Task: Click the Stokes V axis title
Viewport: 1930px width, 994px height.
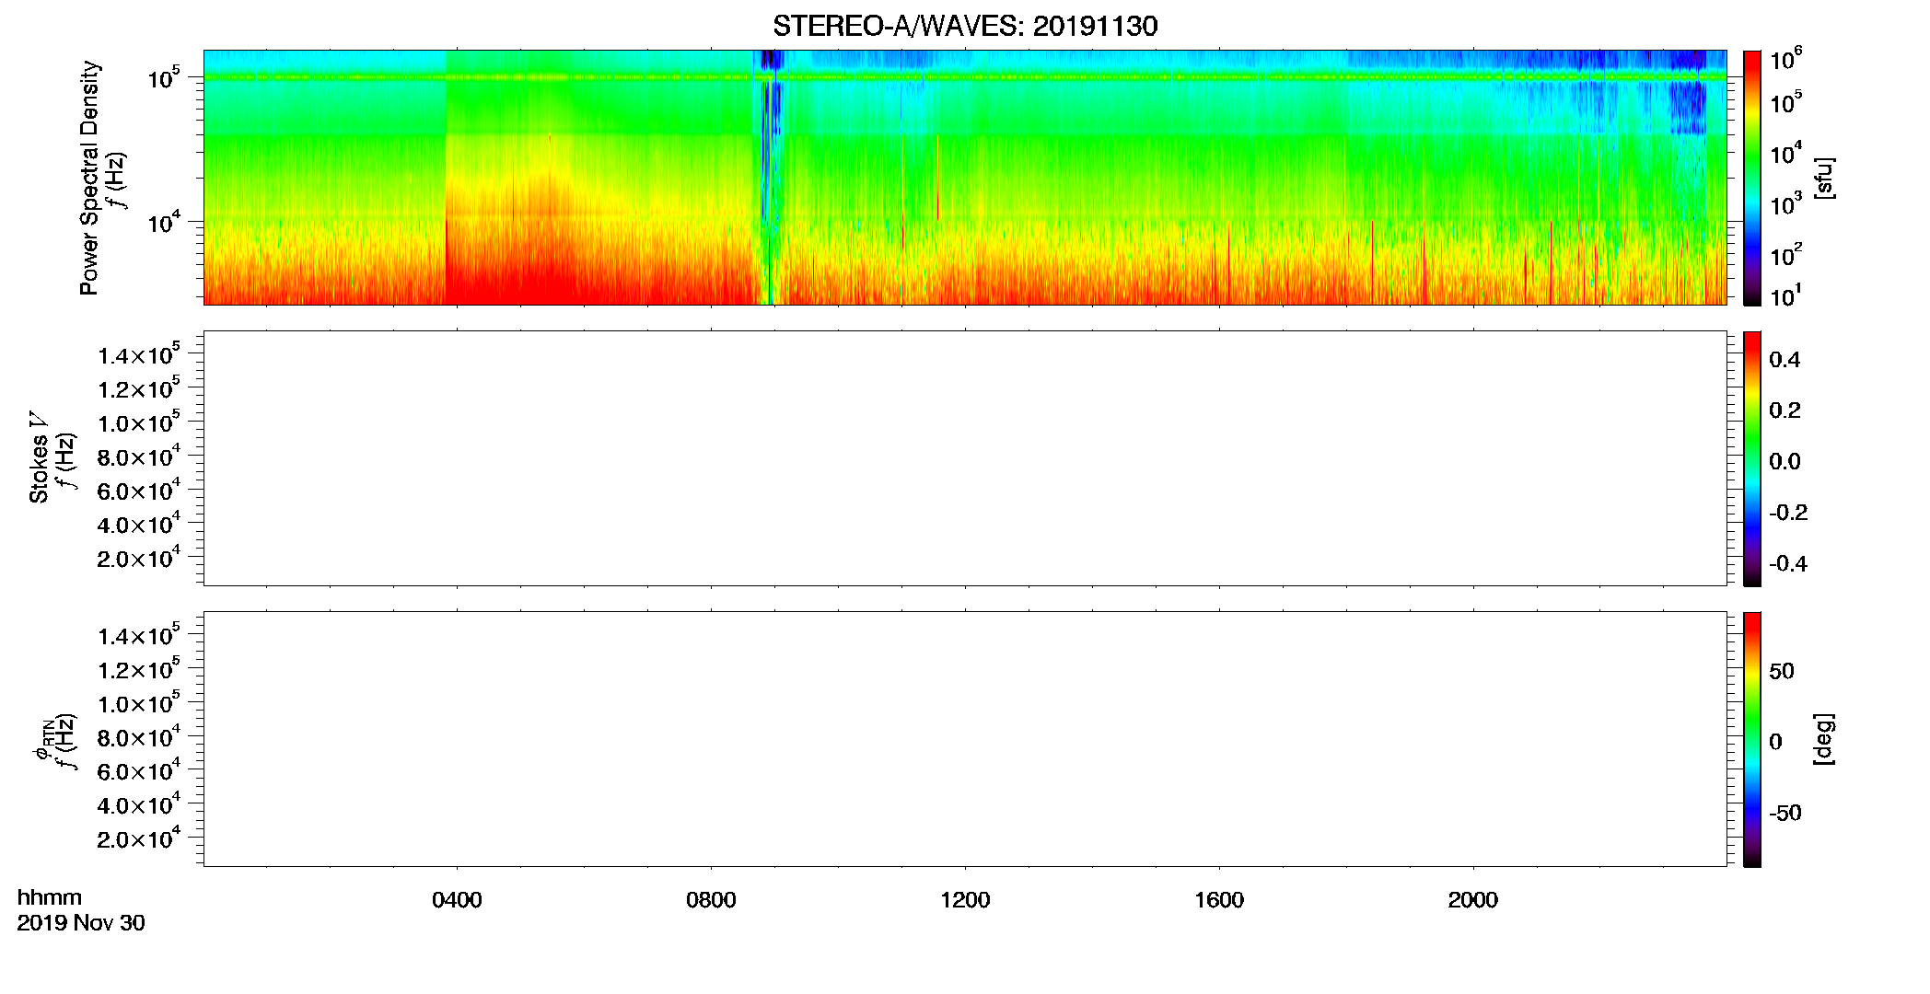Action: (x=39, y=458)
